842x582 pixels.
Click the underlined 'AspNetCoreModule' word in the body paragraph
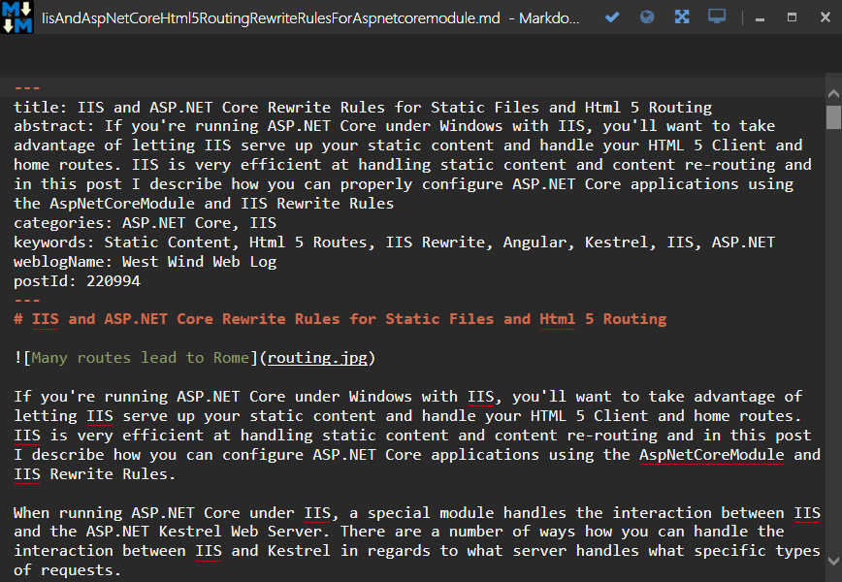711,455
